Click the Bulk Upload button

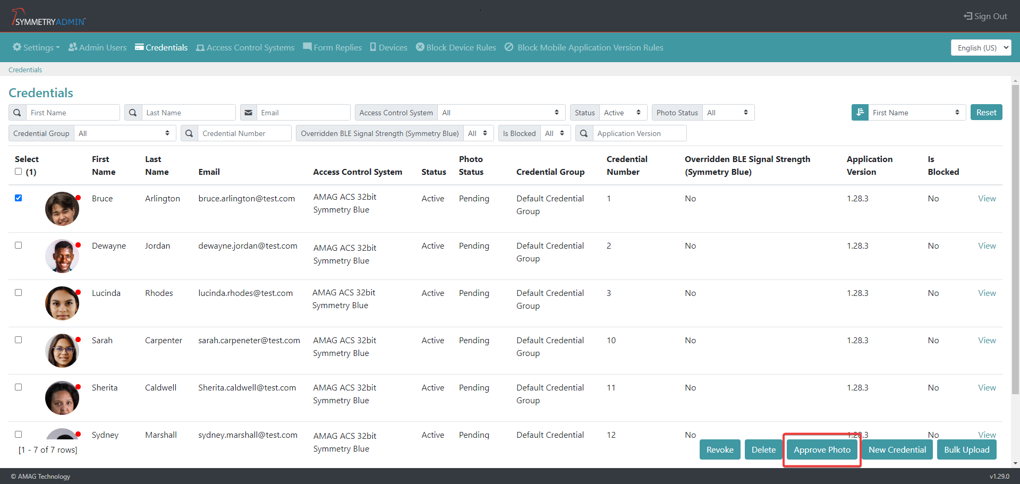click(x=967, y=449)
